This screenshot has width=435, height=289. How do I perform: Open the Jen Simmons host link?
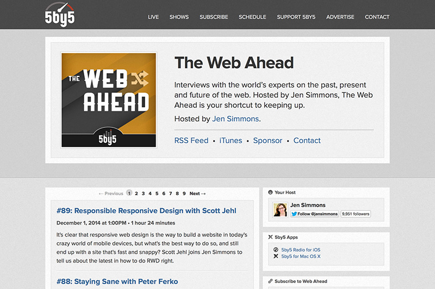point(235,119)
